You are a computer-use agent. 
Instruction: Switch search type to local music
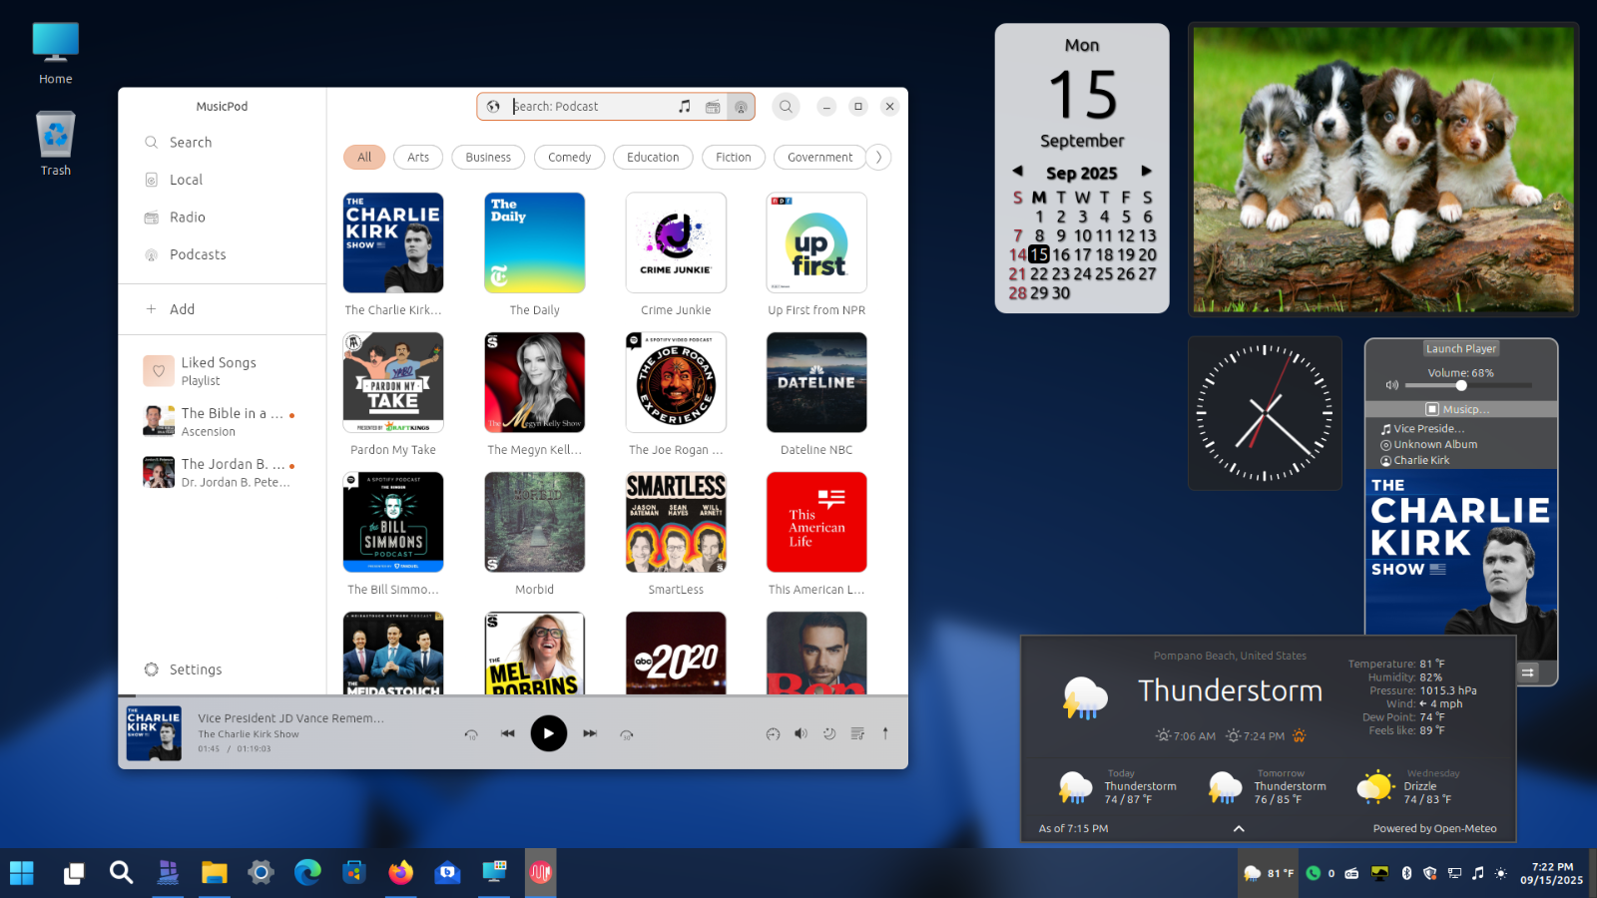[x=685, y=107]
